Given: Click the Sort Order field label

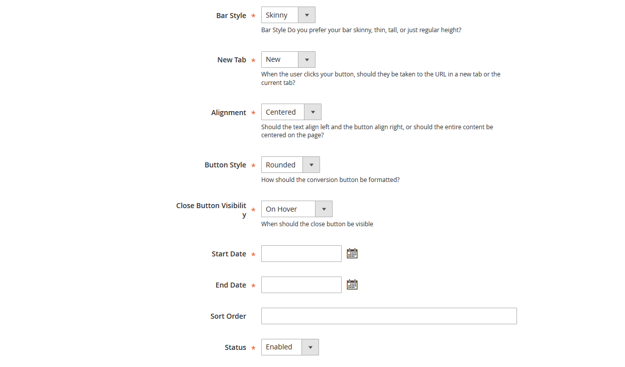Looking at the screenshot, I should [x=228, y=316].
